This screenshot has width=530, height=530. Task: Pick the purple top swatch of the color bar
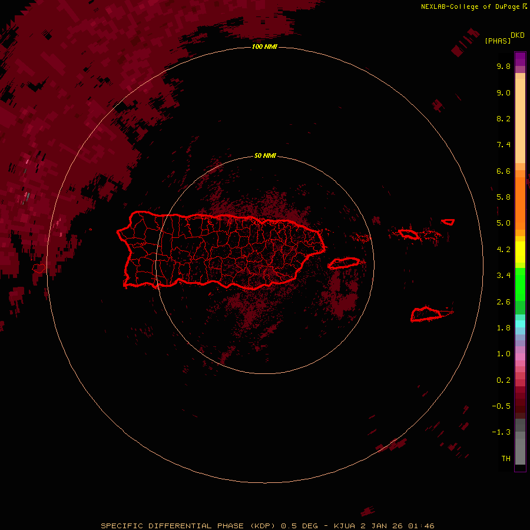click(x=520, y=59)
